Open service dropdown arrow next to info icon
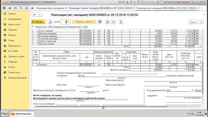Screen dimensions: 208x117 (195, 2)
